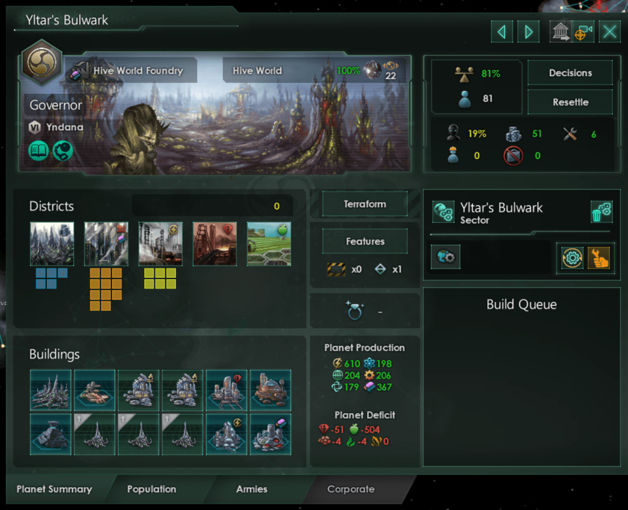Go to previous planet arrow
Viewport: 628px width, 510px height.
502,32
